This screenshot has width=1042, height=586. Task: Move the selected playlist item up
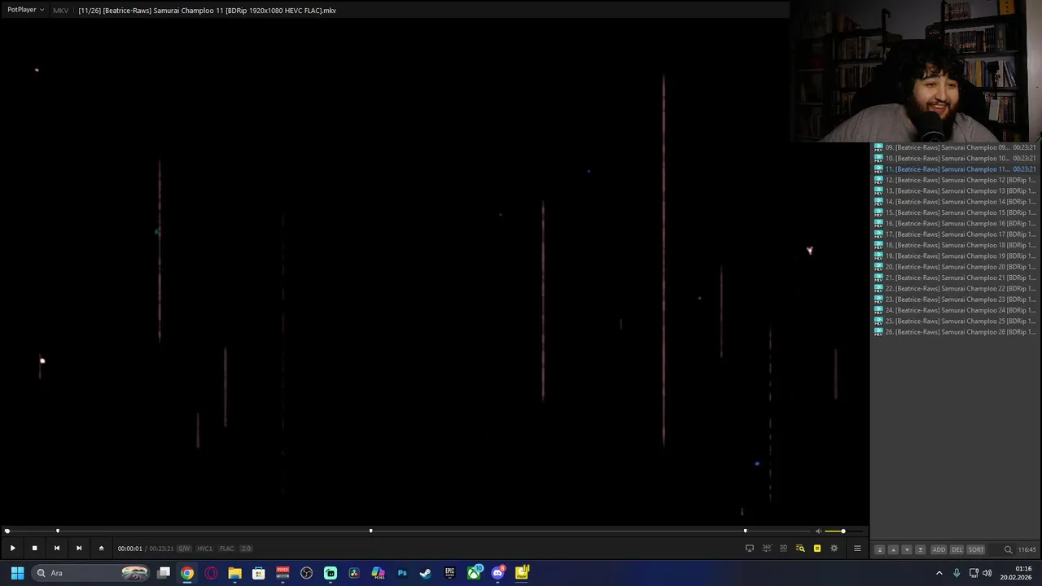pyautogui.click(x=893, y=549)
